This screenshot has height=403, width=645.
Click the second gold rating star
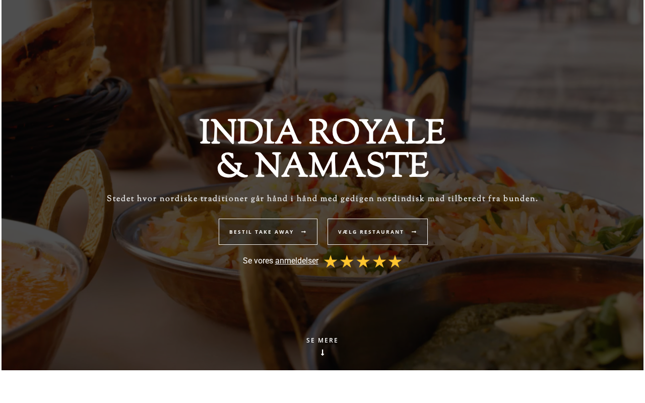point(347,261)
